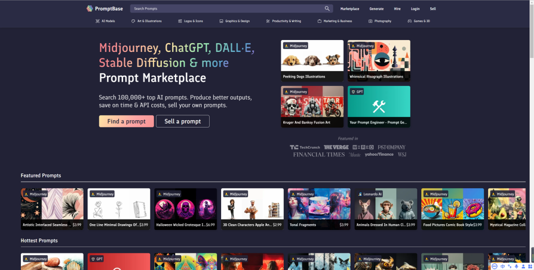534x270 pixels.
Task: Open the Photography category
Action: point(380,21)
